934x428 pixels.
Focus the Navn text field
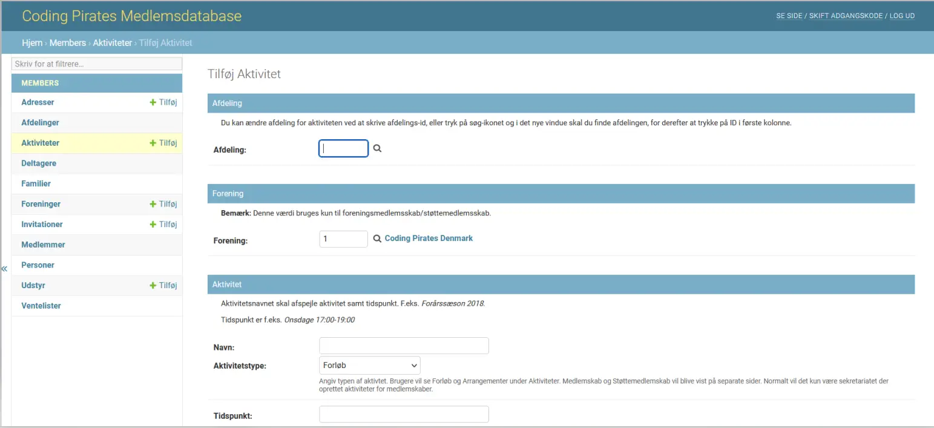pos(404,346)
